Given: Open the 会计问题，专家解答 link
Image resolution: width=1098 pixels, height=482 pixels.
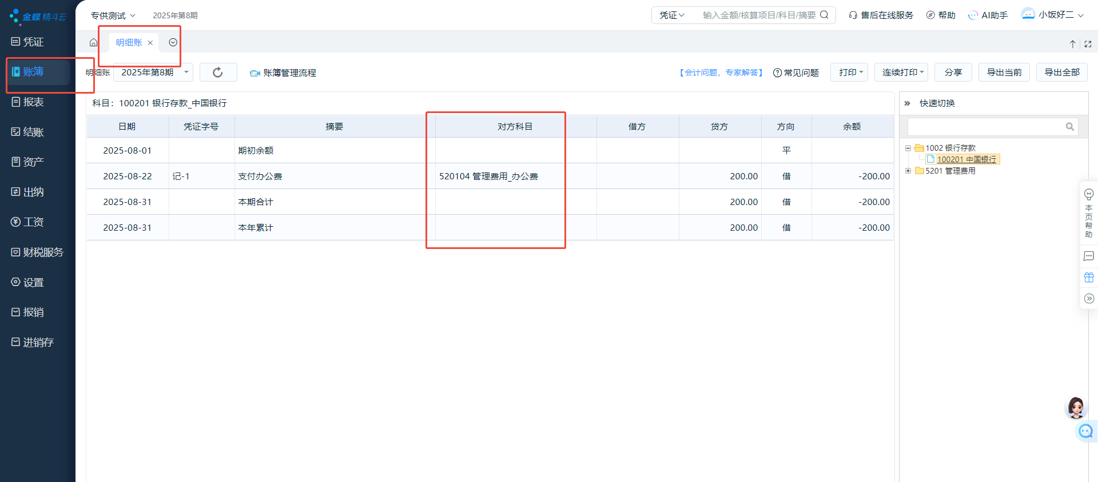Looking at the screenshot, I should [721, 73].
